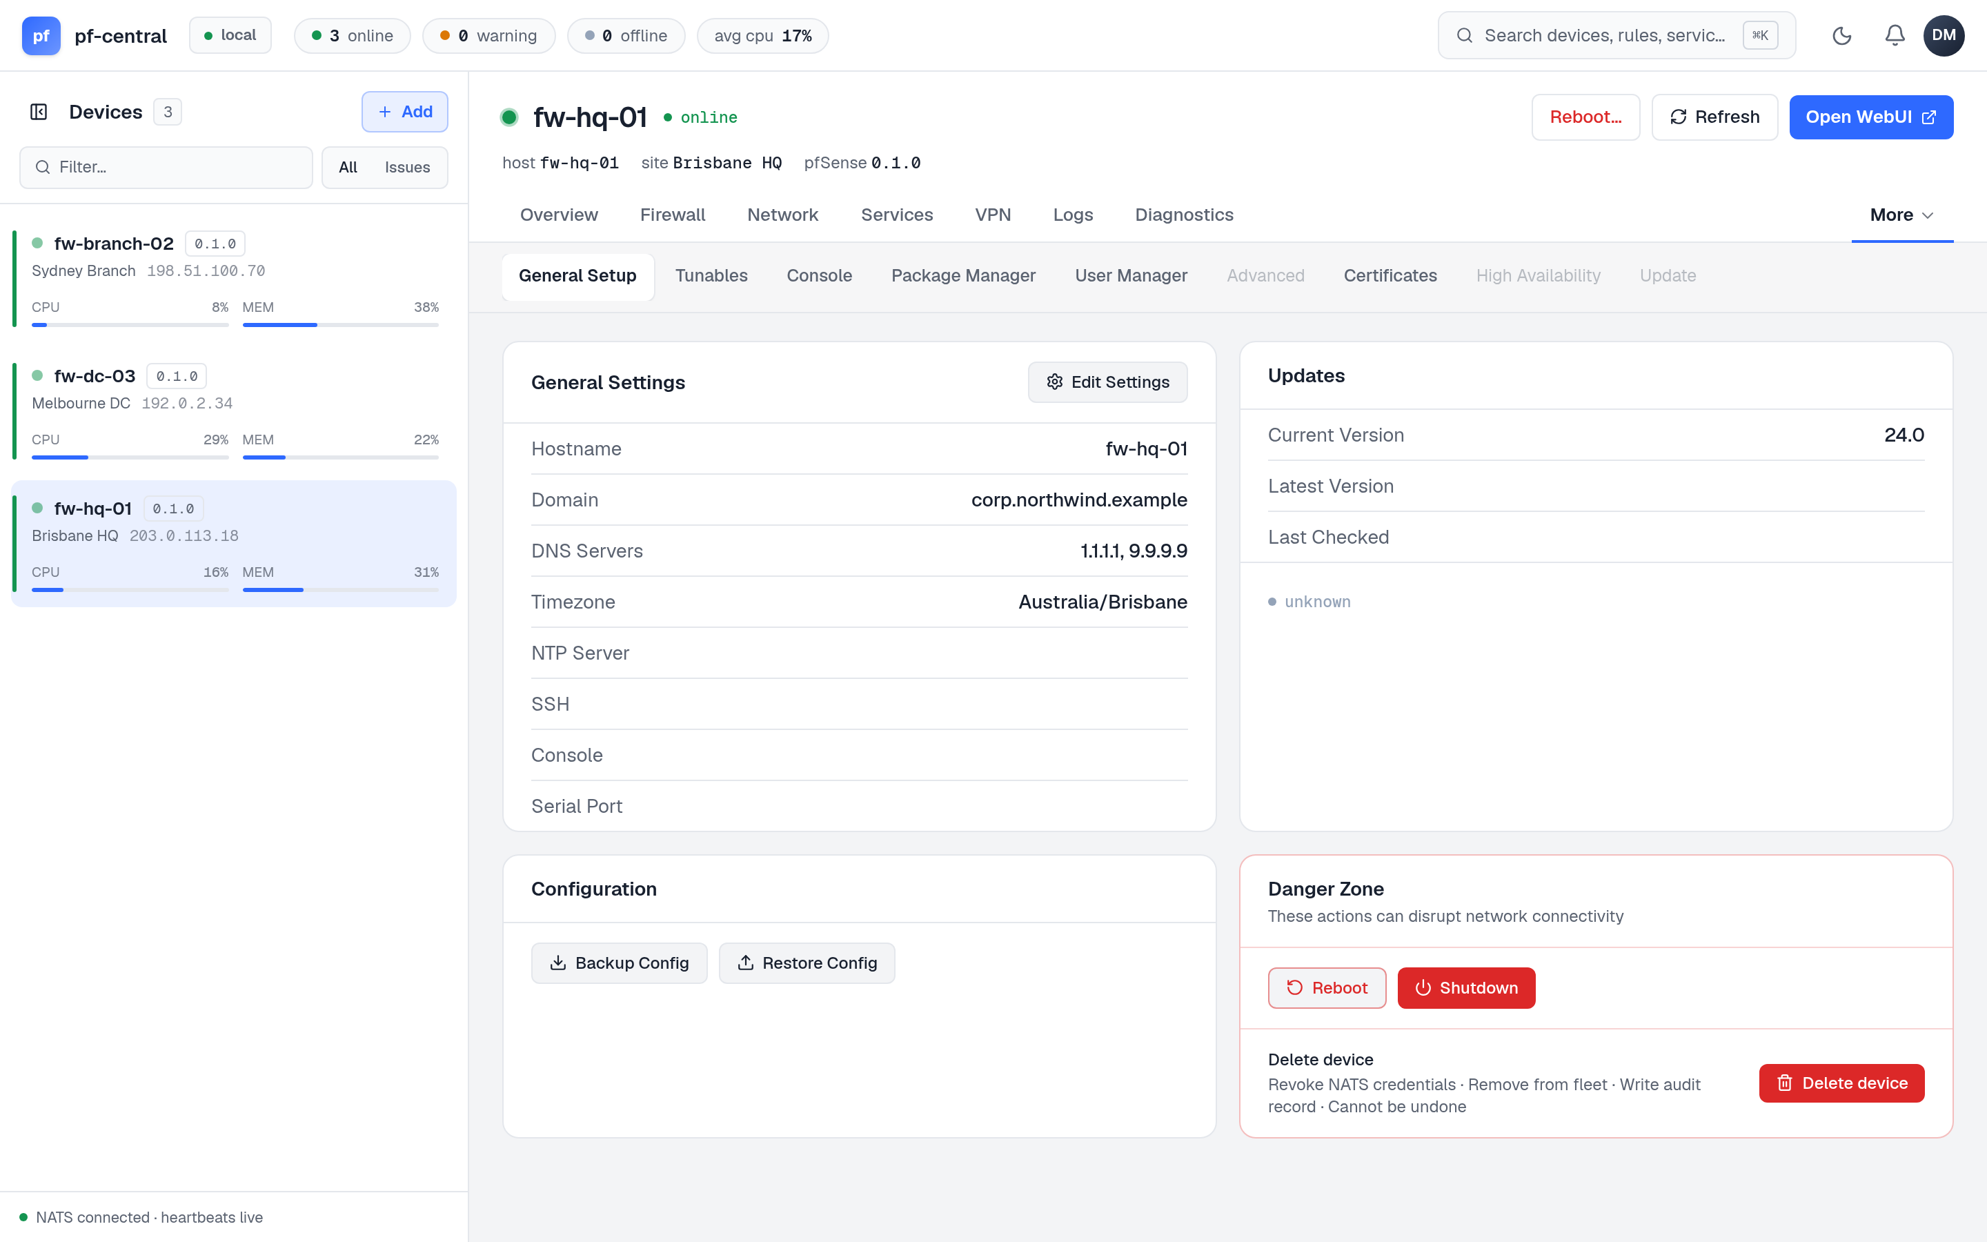Switch to the Diagnostics tab
The height and width of the screenshot is (1242, 1987).
pos(1183,215)
